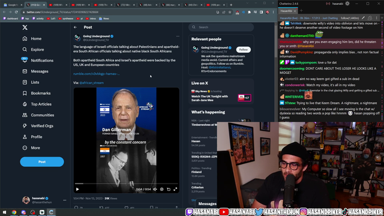Open Chatterino settings gear icon
The height and width of the screenshot is (216, 384).
click(347, 4)
